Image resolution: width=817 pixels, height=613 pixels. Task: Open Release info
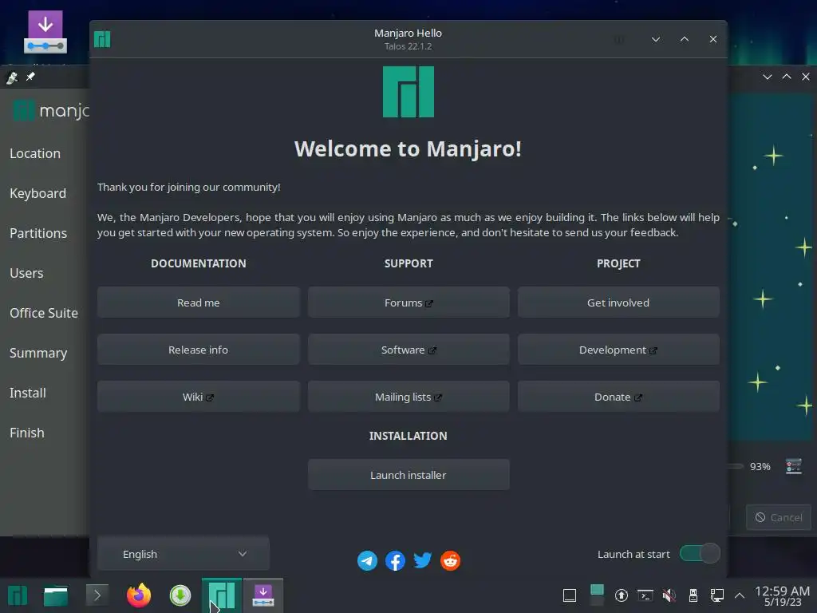(x=199, y=350)
